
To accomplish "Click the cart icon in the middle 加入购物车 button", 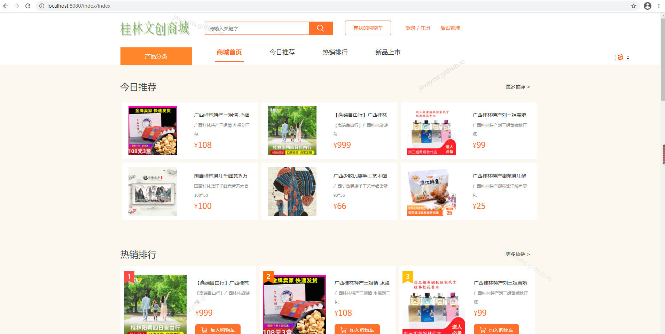I will click(x=343, y=329).
